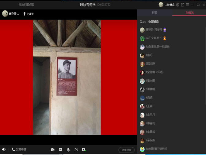Click avatar of a4王文海.班长
The width and height of the screenshot is (206, 155).
click(142, 38)
